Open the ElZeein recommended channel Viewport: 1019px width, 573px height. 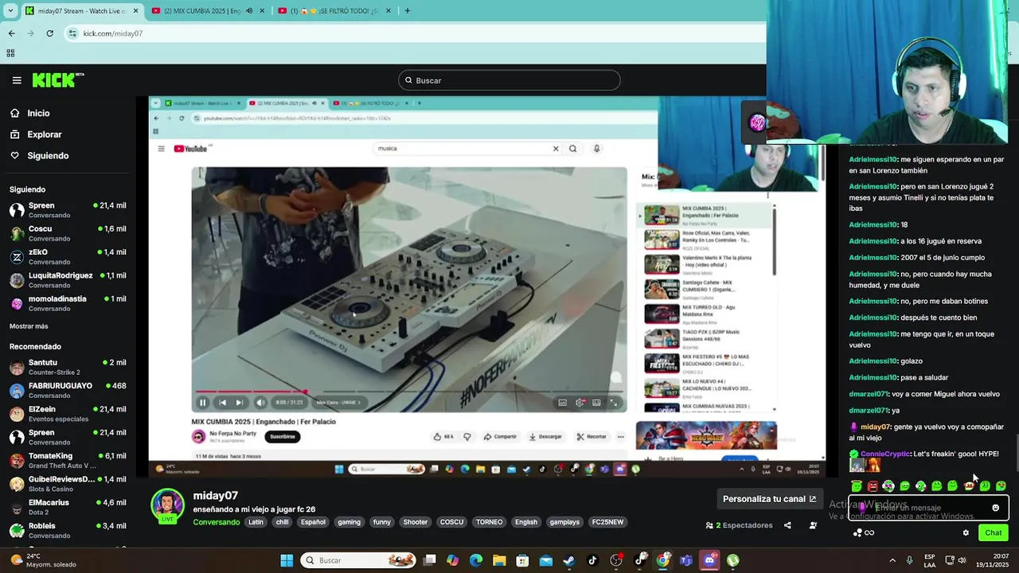(x=68, y=414)
